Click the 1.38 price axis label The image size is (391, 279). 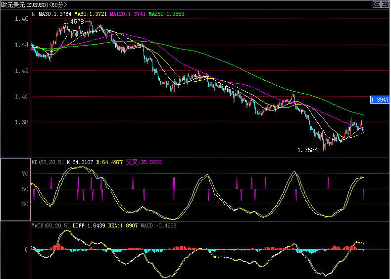click(22, 122)
